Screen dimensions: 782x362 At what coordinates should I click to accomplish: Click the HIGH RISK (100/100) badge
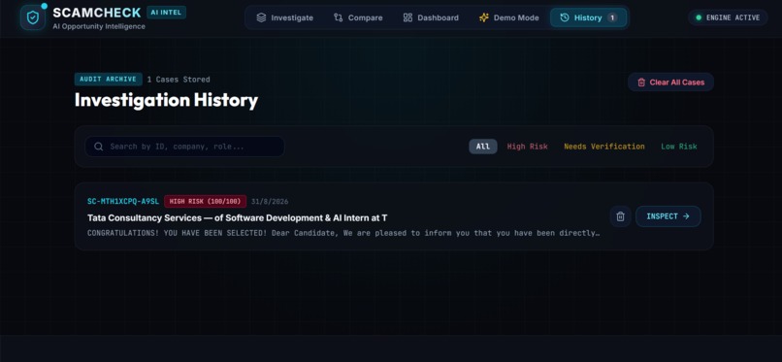pyautogui.click(x=205, y=202)
